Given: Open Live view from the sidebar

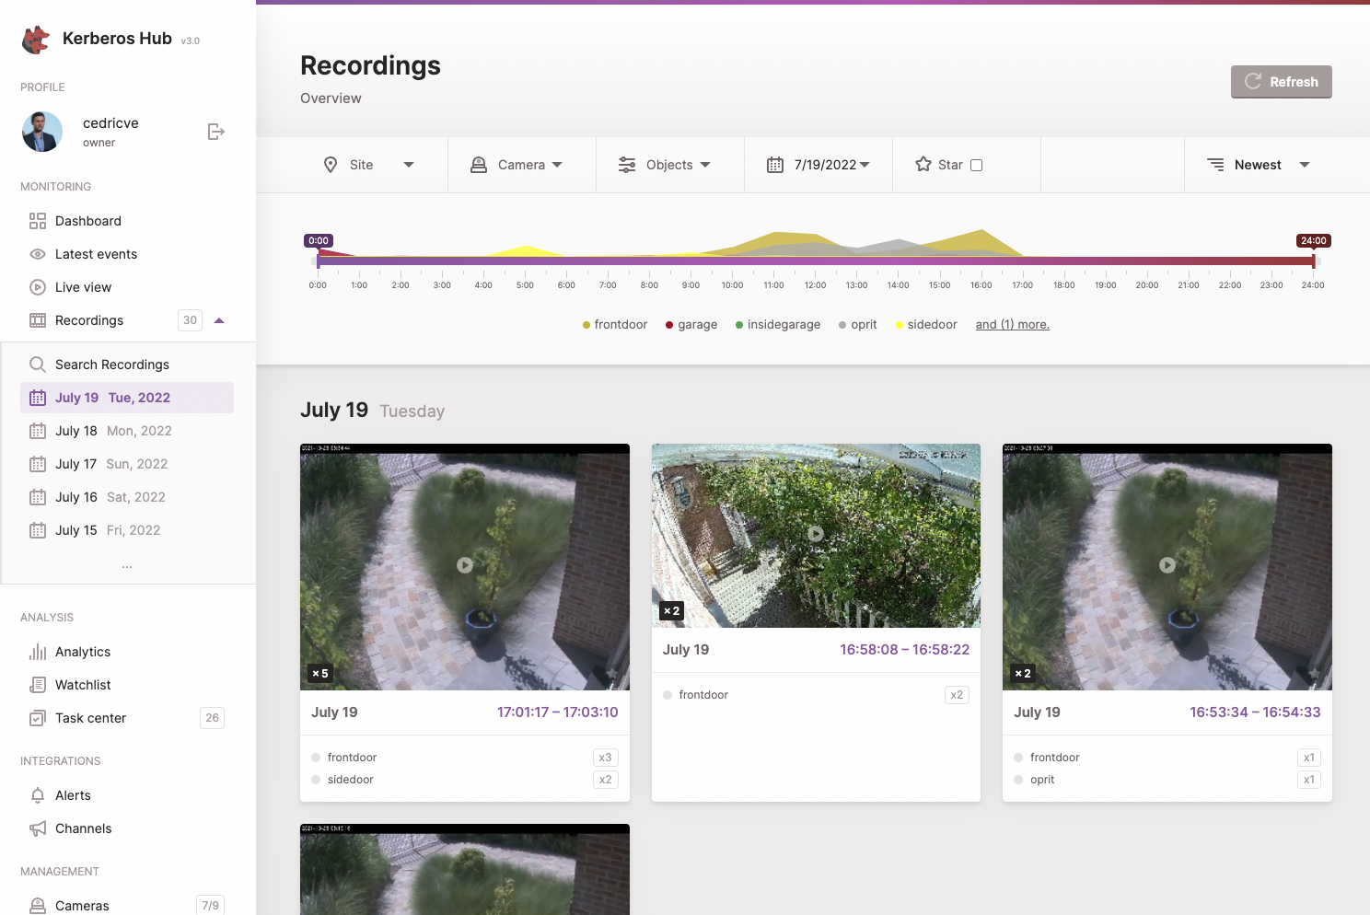Looking at the screenshot, I should pos(83,287).
